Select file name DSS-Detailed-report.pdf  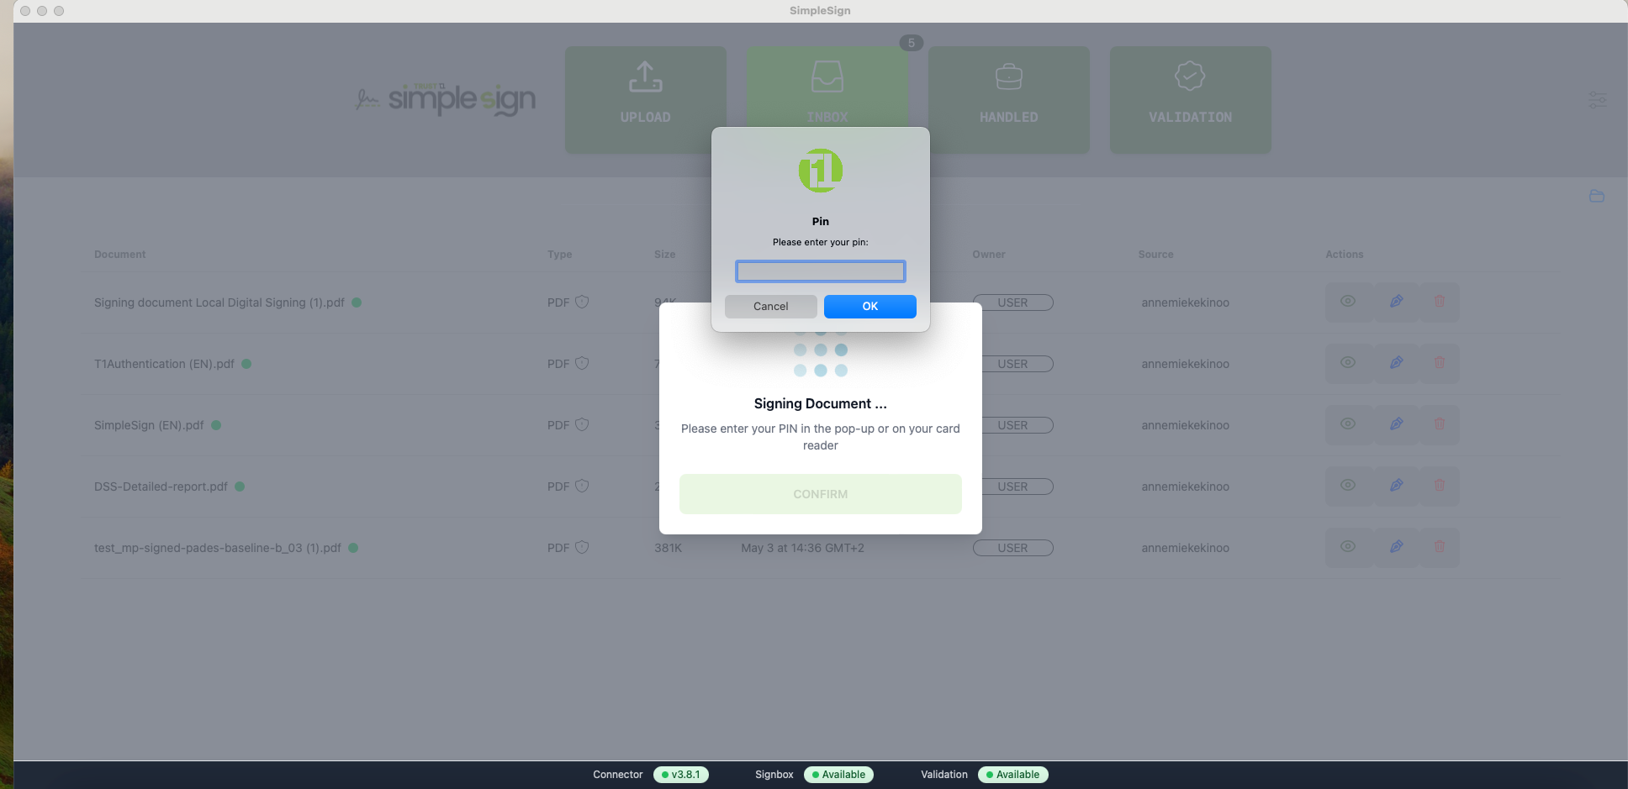click(161, 487)
